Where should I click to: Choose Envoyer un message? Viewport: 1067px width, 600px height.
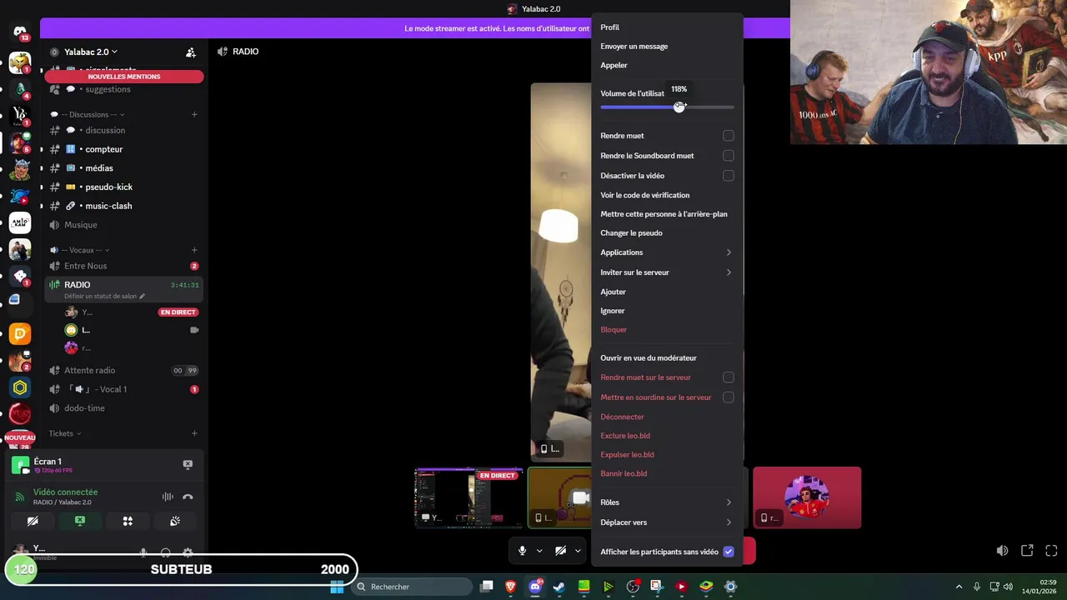pos(634,47)
